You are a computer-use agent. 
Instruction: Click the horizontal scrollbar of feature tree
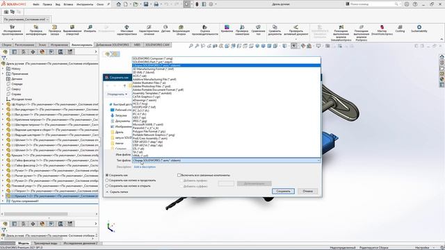(x=35, y=214)
